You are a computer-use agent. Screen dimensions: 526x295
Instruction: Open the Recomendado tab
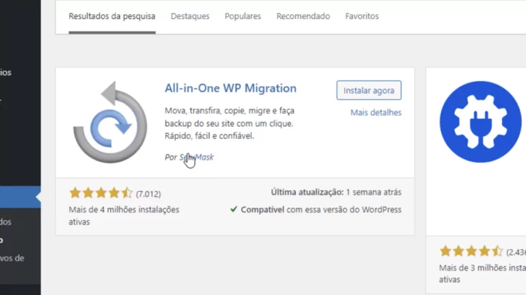click(x=303, y=16)
